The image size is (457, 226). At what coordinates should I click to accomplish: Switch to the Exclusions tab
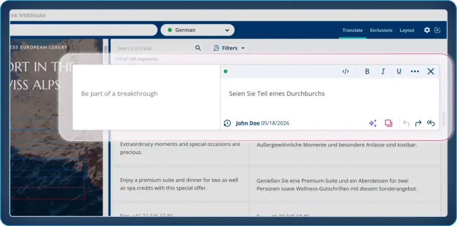(381, 30)
